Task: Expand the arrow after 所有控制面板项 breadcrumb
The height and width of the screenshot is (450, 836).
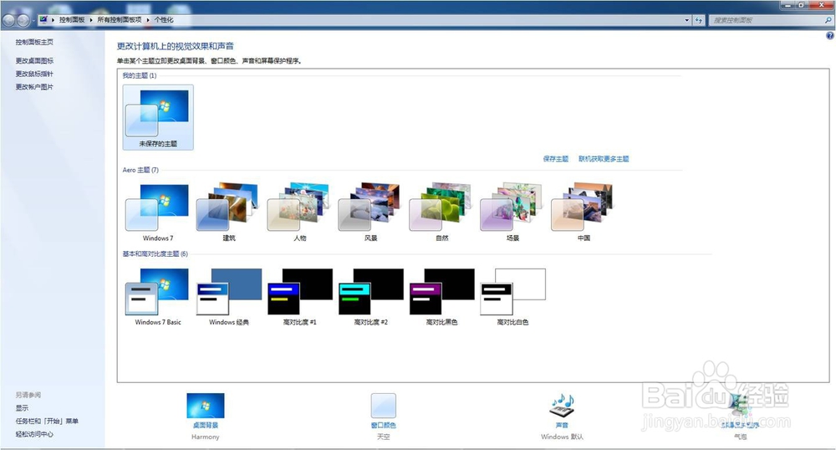Action: [148, 20]
